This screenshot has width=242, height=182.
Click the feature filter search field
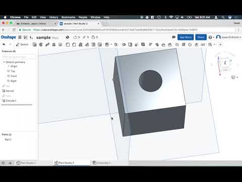[19, 57]
